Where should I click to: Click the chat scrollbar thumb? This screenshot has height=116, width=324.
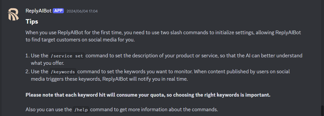tap(322, 110)
